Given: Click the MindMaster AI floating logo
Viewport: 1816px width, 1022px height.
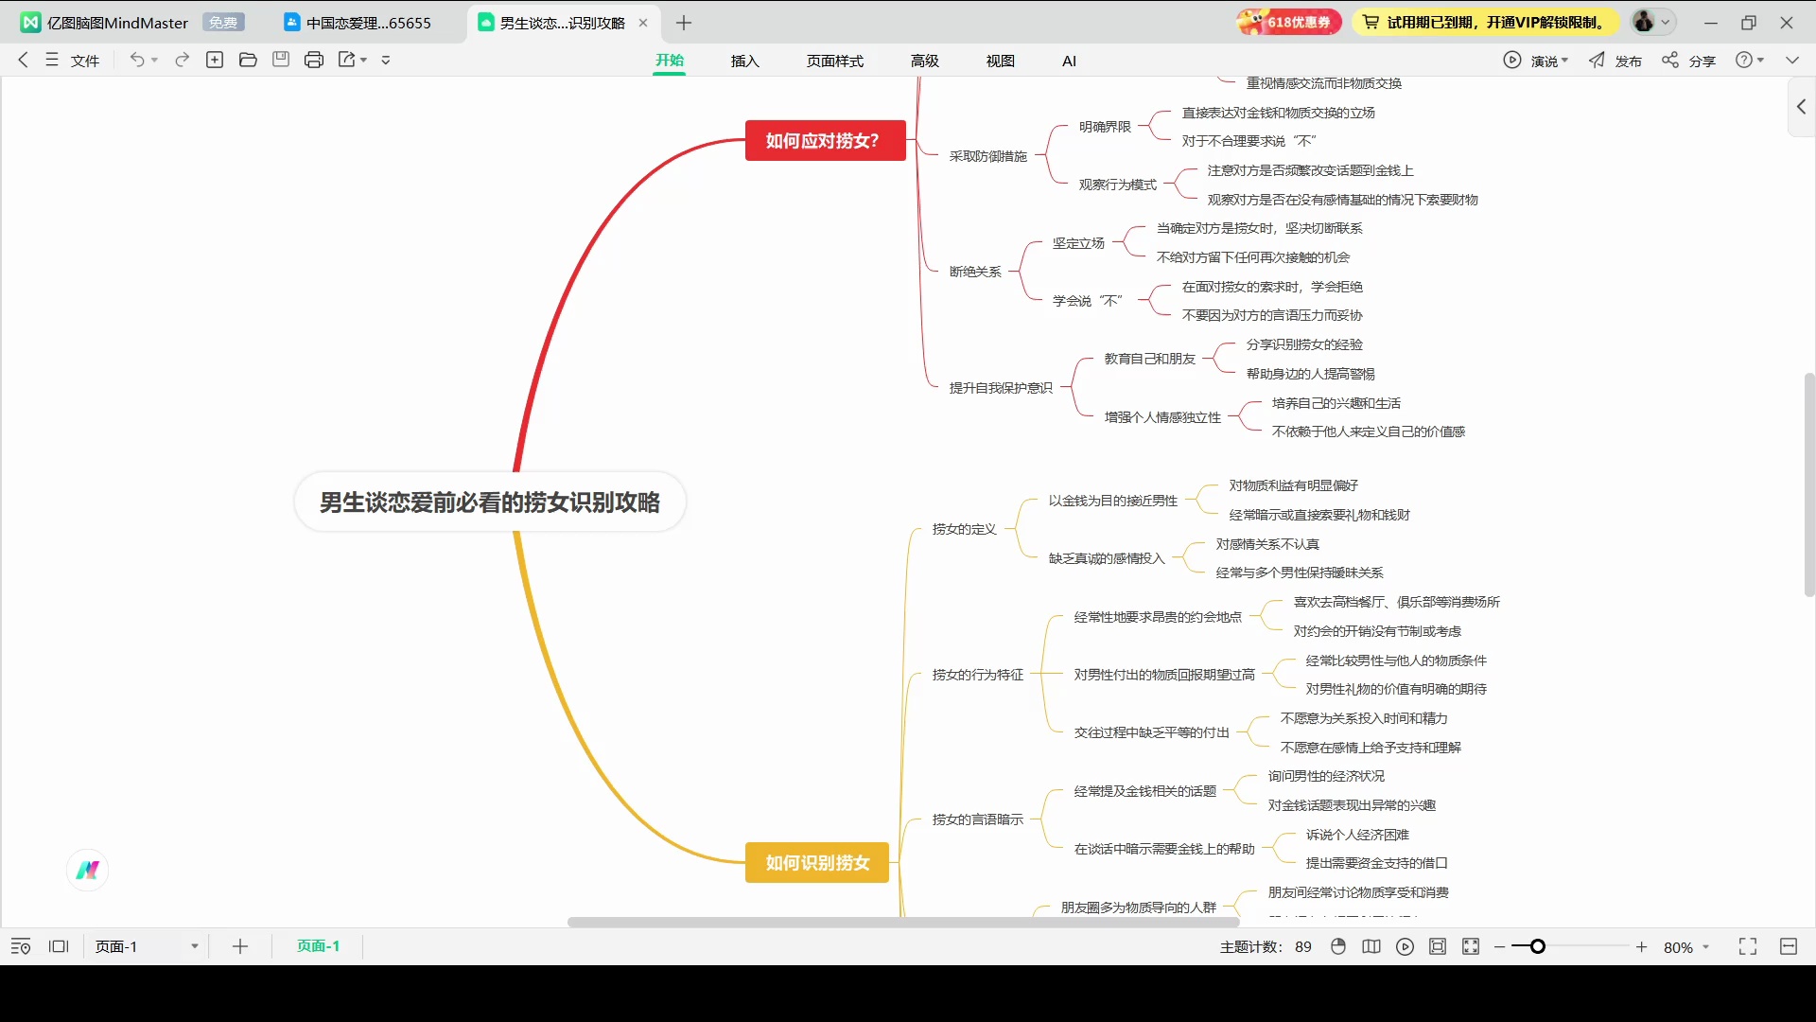Looking at the screenshot, I should pyautogui.click(x=88, y=870).
